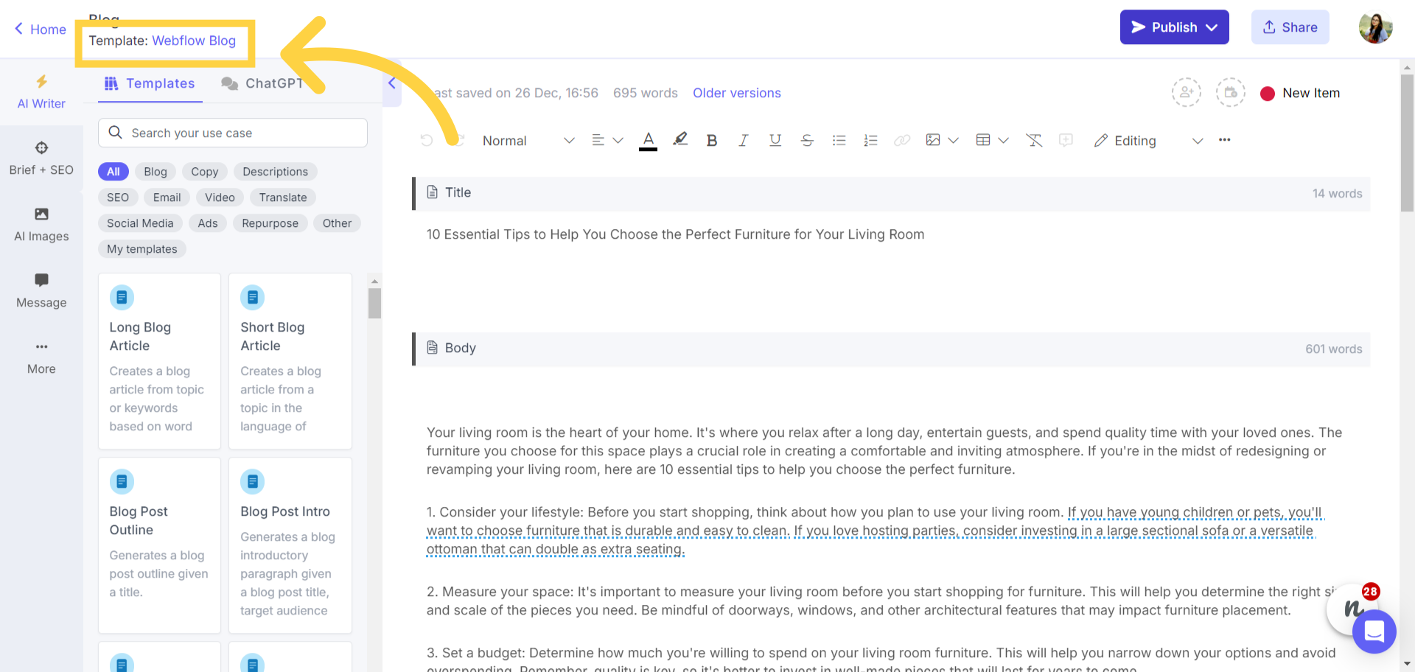The height and width of the screenshot is (672, 1415).
Task: Go back to Home
Action: 41,29
